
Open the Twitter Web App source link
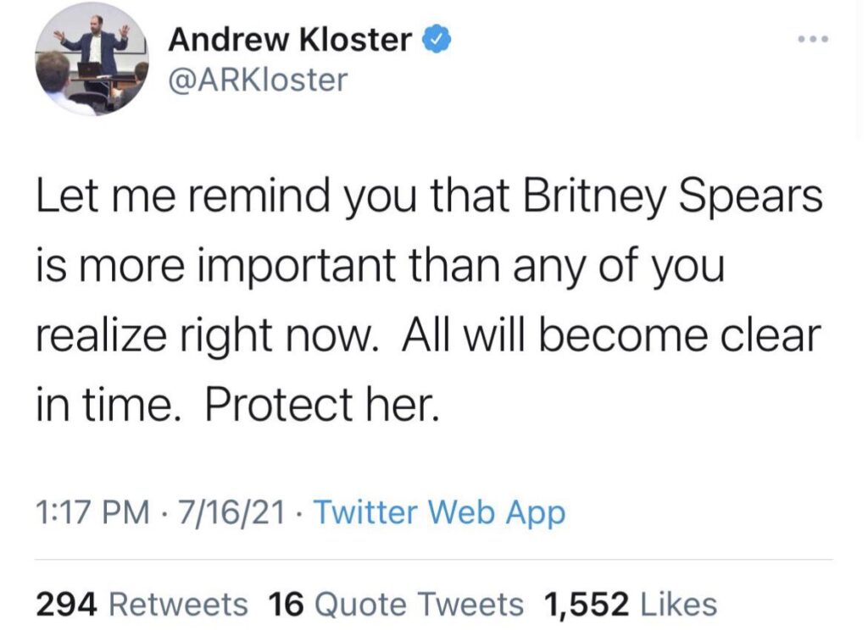coord(440,512)
